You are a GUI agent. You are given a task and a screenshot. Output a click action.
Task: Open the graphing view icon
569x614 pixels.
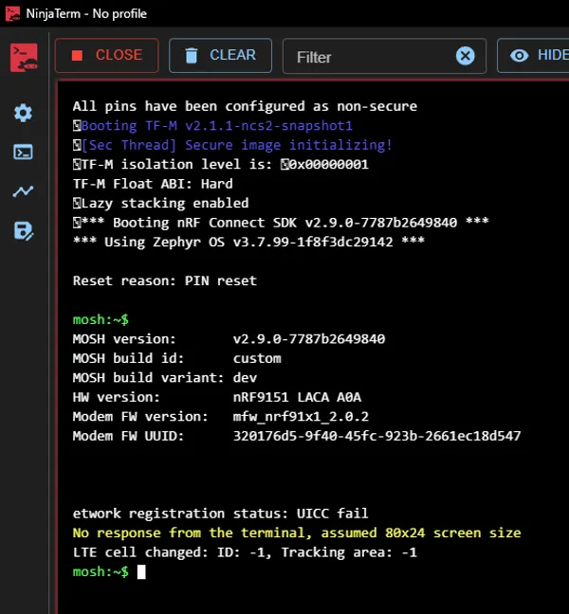coord(23,191)
